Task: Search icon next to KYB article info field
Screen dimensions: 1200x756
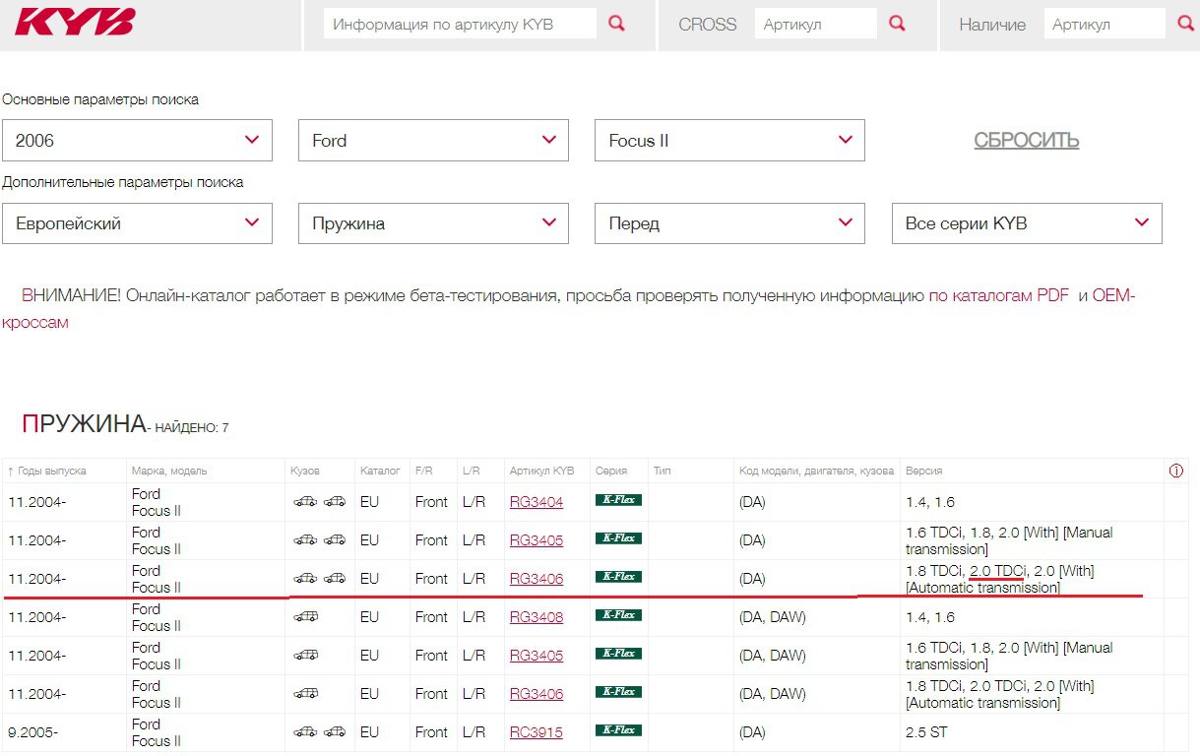Action: click(617, 24)
